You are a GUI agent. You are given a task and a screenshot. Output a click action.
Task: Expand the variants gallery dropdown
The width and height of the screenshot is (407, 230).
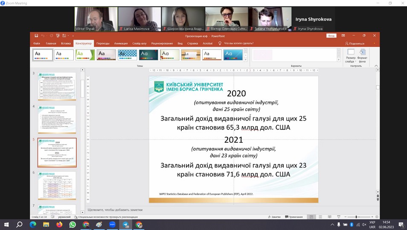pyautogui.click(x=339, y=60)
